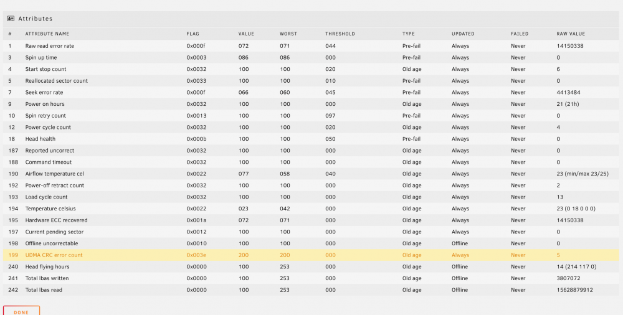Select the Reported uncorrect attribute
Viewport: 623px width, 315px height.
[50, 151]
